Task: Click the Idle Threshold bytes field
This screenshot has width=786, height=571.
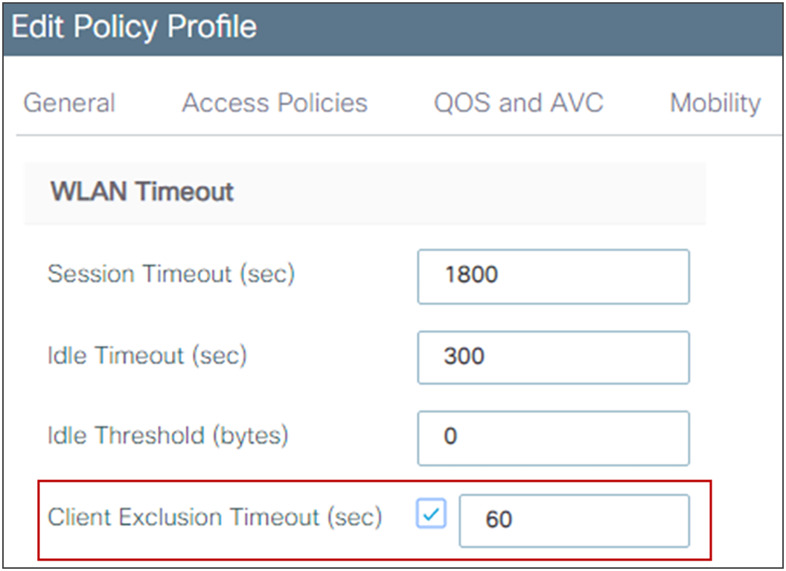Action: [554, 438]
